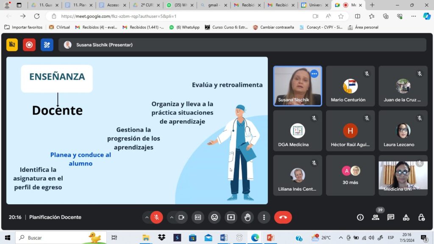This screenshot has width=434, height=244.
Task: Show the participants list (39 people)
Action: 376,217
